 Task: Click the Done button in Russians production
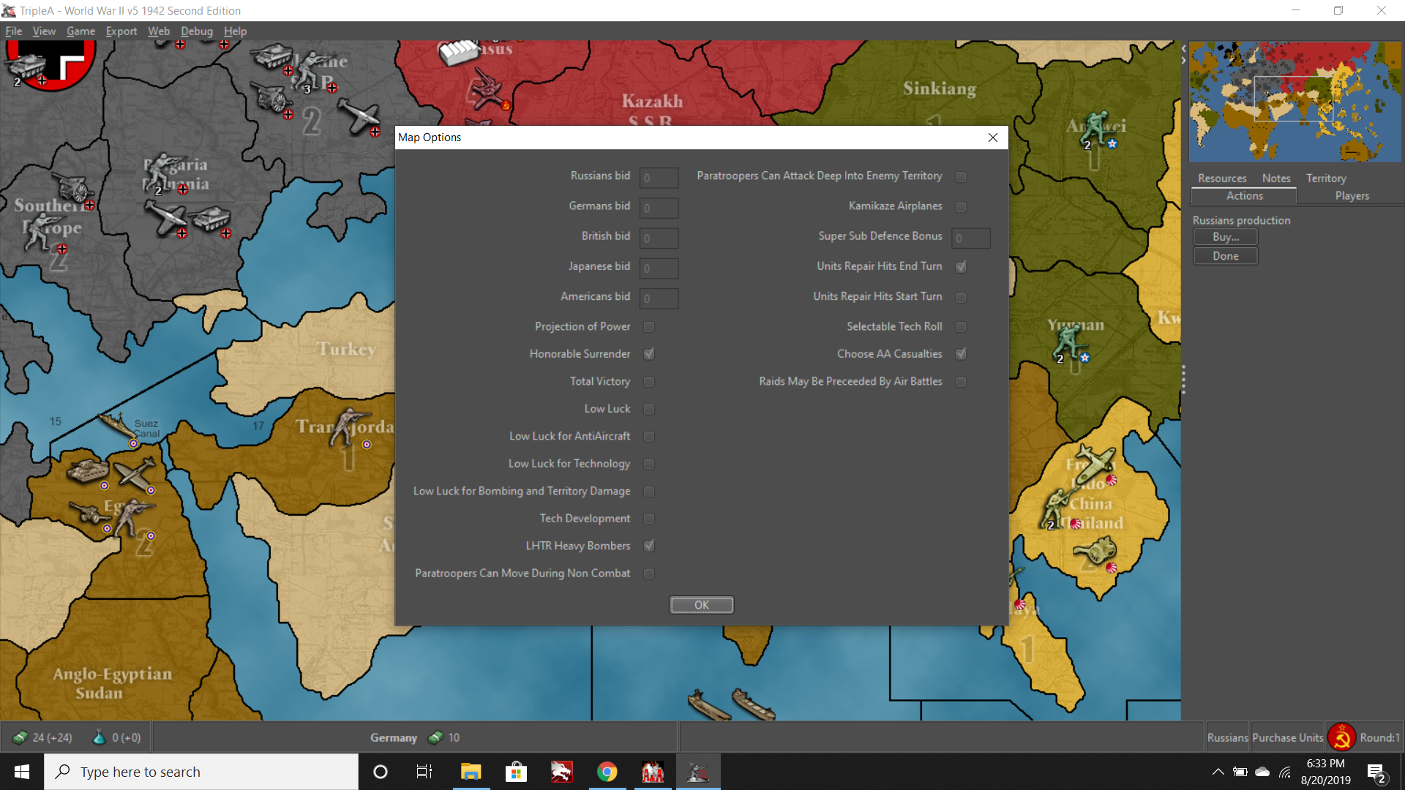[1224, 255]
